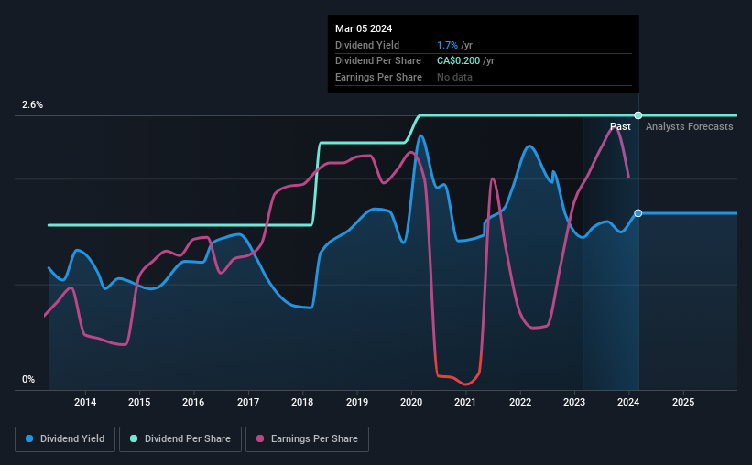Click the 2021 x-axis label
The height and width of the screenshot is (465, 752).
coord(465,402)
